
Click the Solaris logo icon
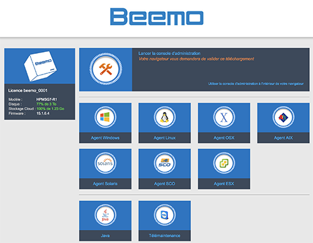click(x=105, y=163)
